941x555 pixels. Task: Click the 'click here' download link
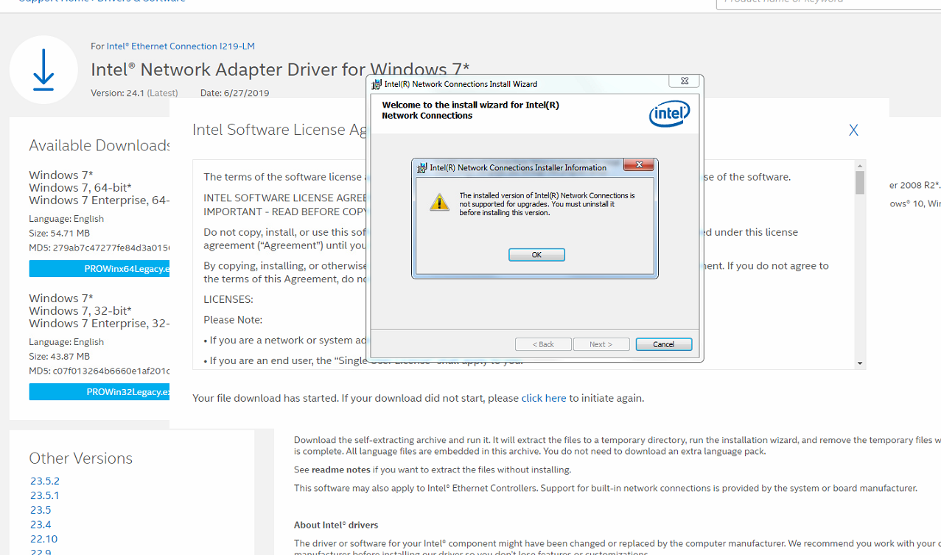tap(544, 398)
